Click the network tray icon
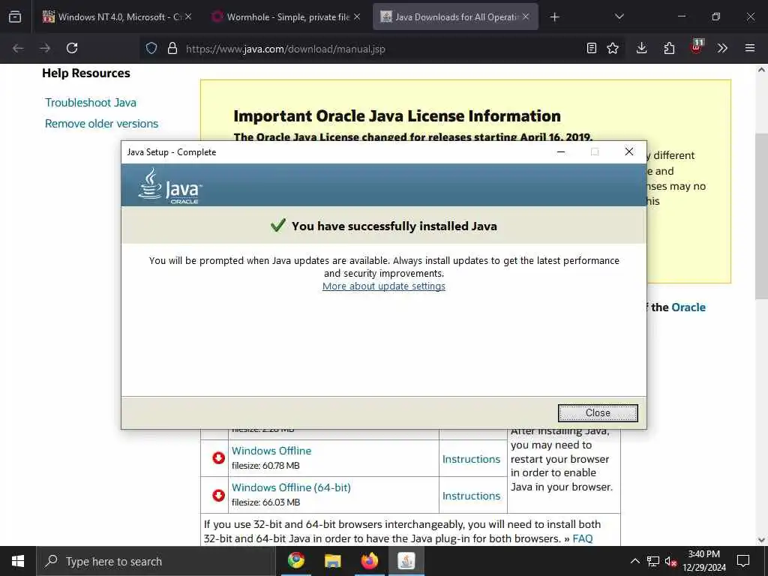 pos(653,561)
